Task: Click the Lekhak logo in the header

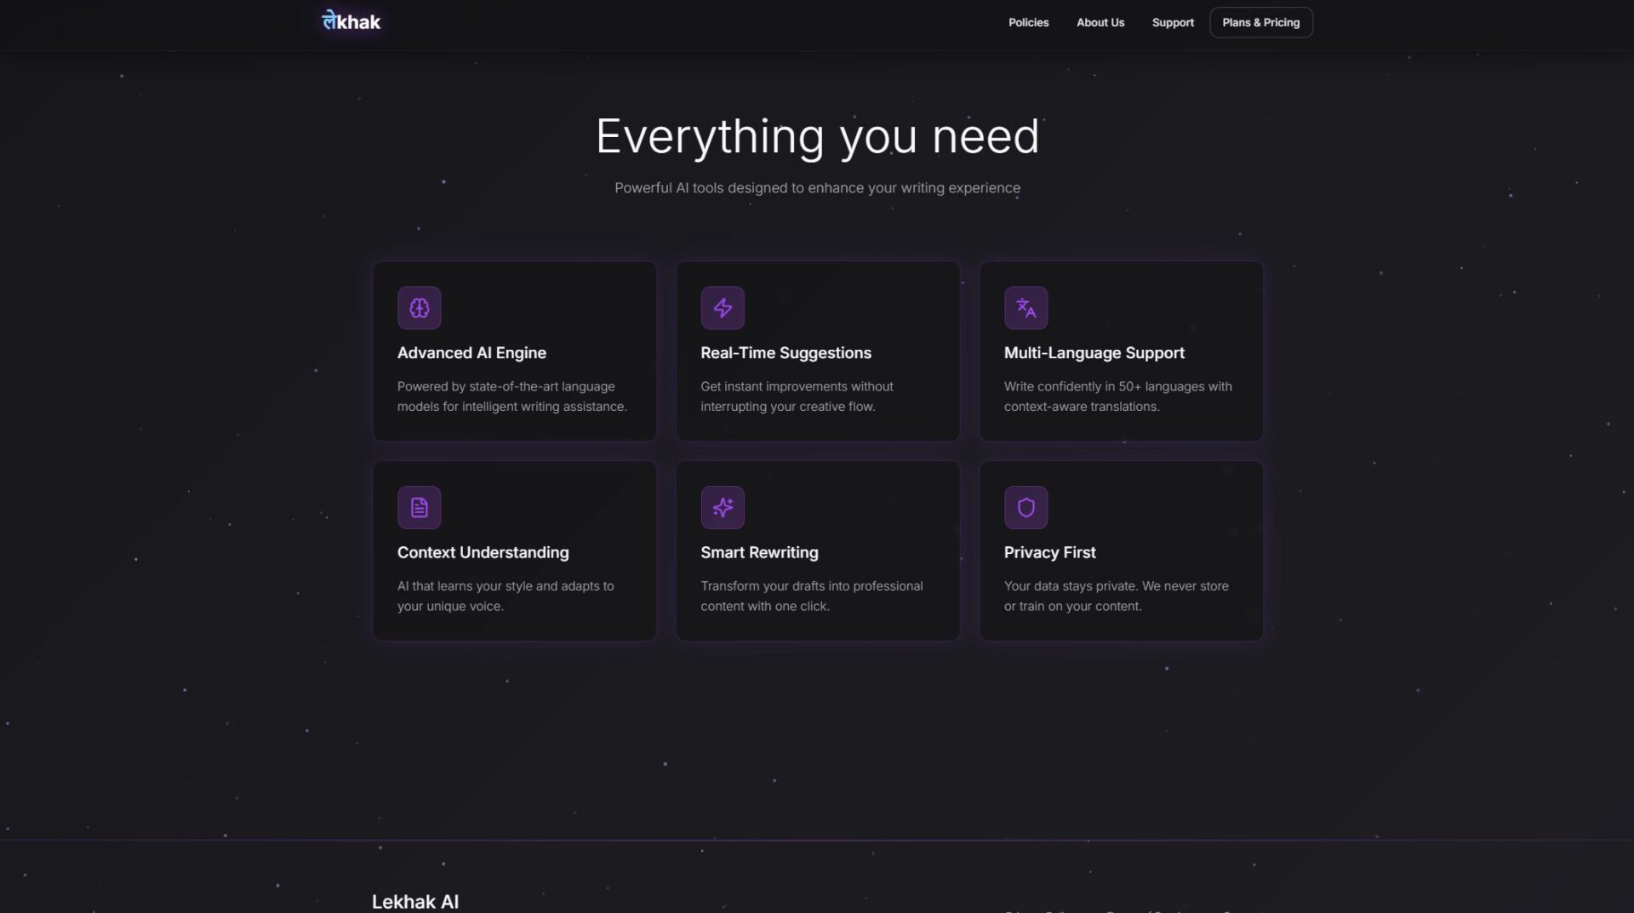Action: 351,21
